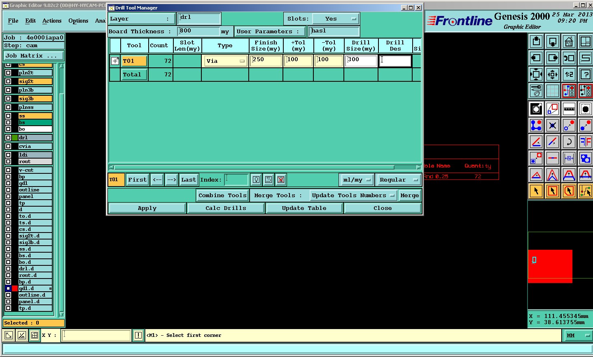Click the question mark help icon
This screenshot has width=593, height=357.
point(586,74)
